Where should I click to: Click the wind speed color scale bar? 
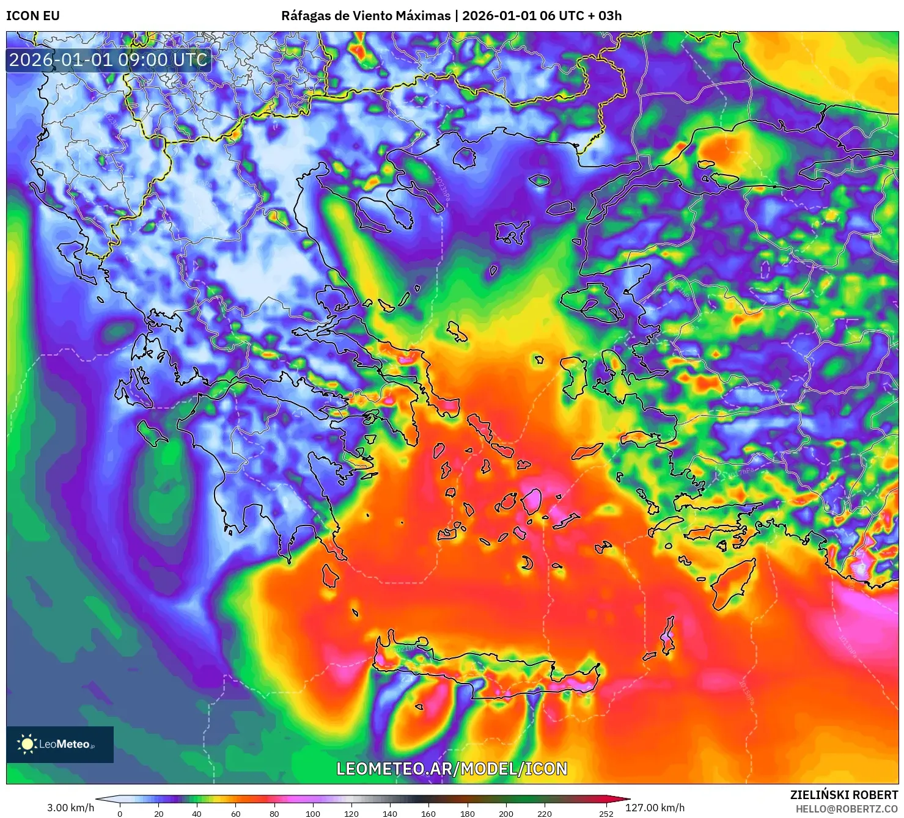point(364,797)
